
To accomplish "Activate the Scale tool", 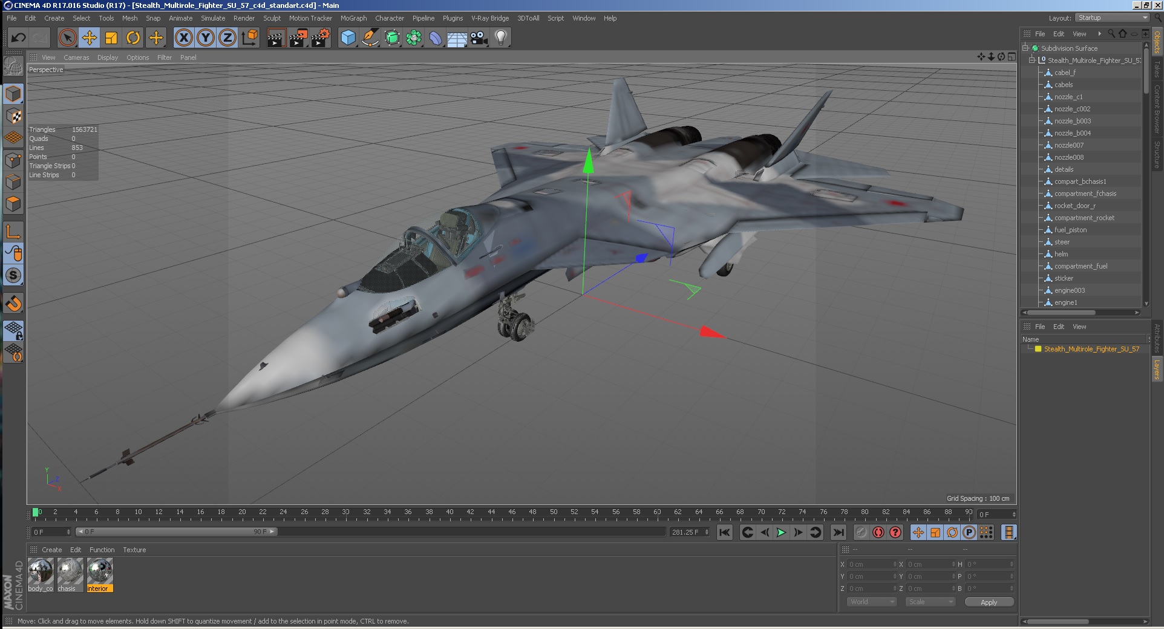I will [x=111, y=37].
